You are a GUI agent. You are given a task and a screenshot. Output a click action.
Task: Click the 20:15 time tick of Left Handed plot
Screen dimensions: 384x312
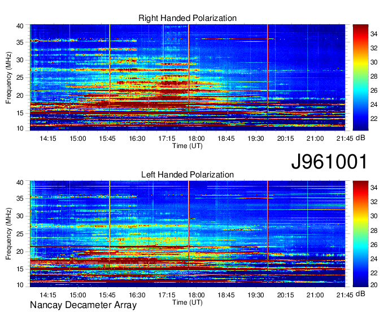[x=286, y=295]
